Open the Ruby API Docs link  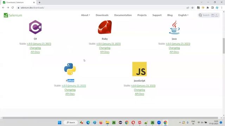(105, 52)
